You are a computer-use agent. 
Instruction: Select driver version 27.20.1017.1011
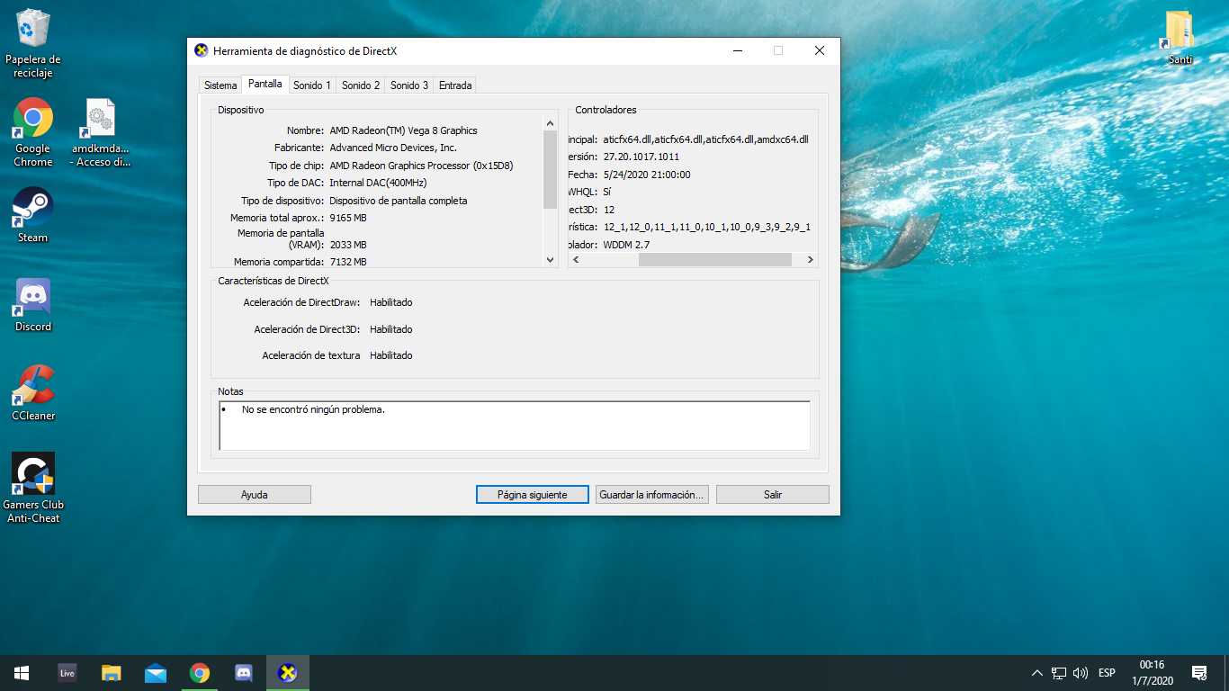(x=641, y=157)
